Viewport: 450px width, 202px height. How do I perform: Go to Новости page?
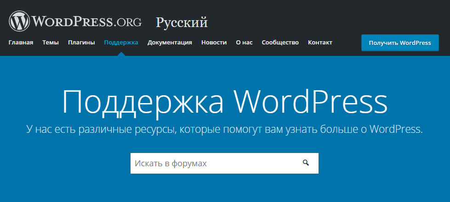[214, 43]
